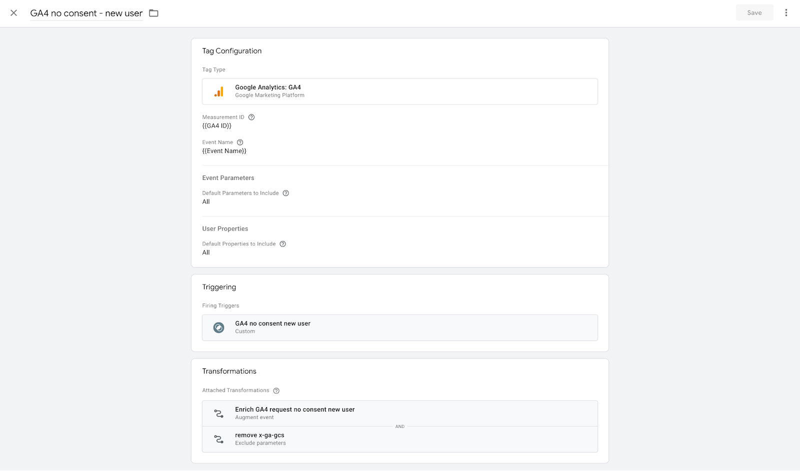The image size is (800, 471).
Task: Click the Google Marketing Platform subtitle
Action: 270,95
